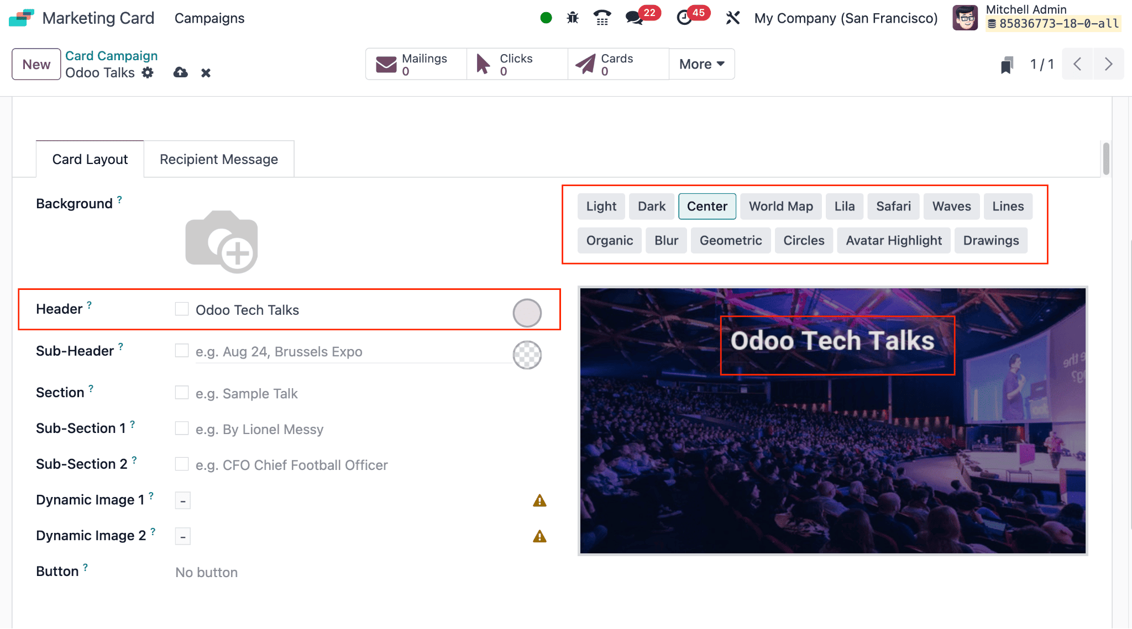
Task: Discard changes with the X icon
Action: (206, 73)
